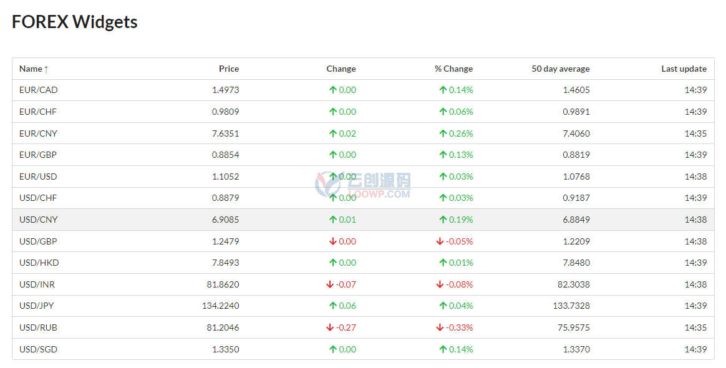
Task: Sort by the Price column header
Action: click(229, 69)
